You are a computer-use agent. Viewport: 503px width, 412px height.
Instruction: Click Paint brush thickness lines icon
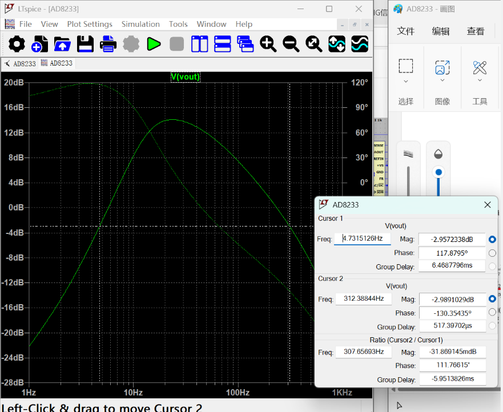408,154
